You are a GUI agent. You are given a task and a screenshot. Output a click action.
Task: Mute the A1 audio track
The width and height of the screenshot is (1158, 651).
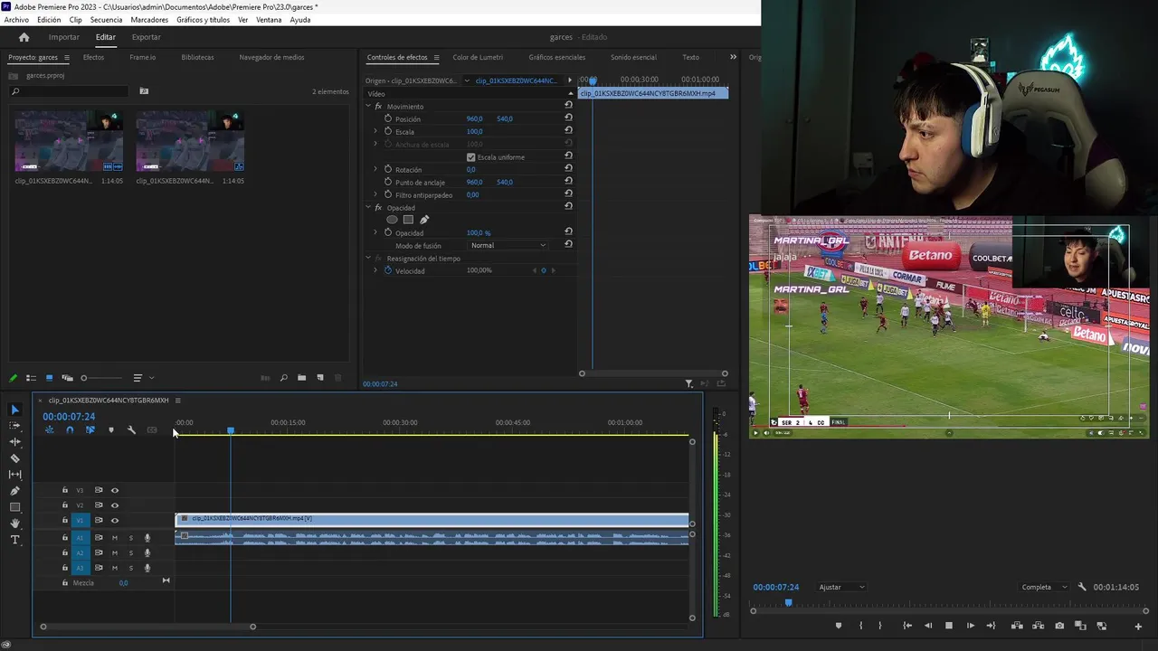point(115,538)
